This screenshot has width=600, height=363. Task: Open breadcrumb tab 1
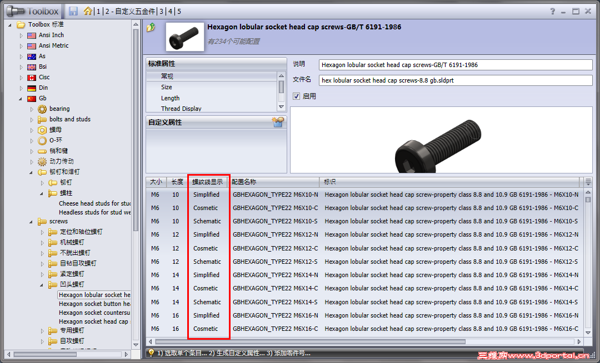(x=98, y=12)
